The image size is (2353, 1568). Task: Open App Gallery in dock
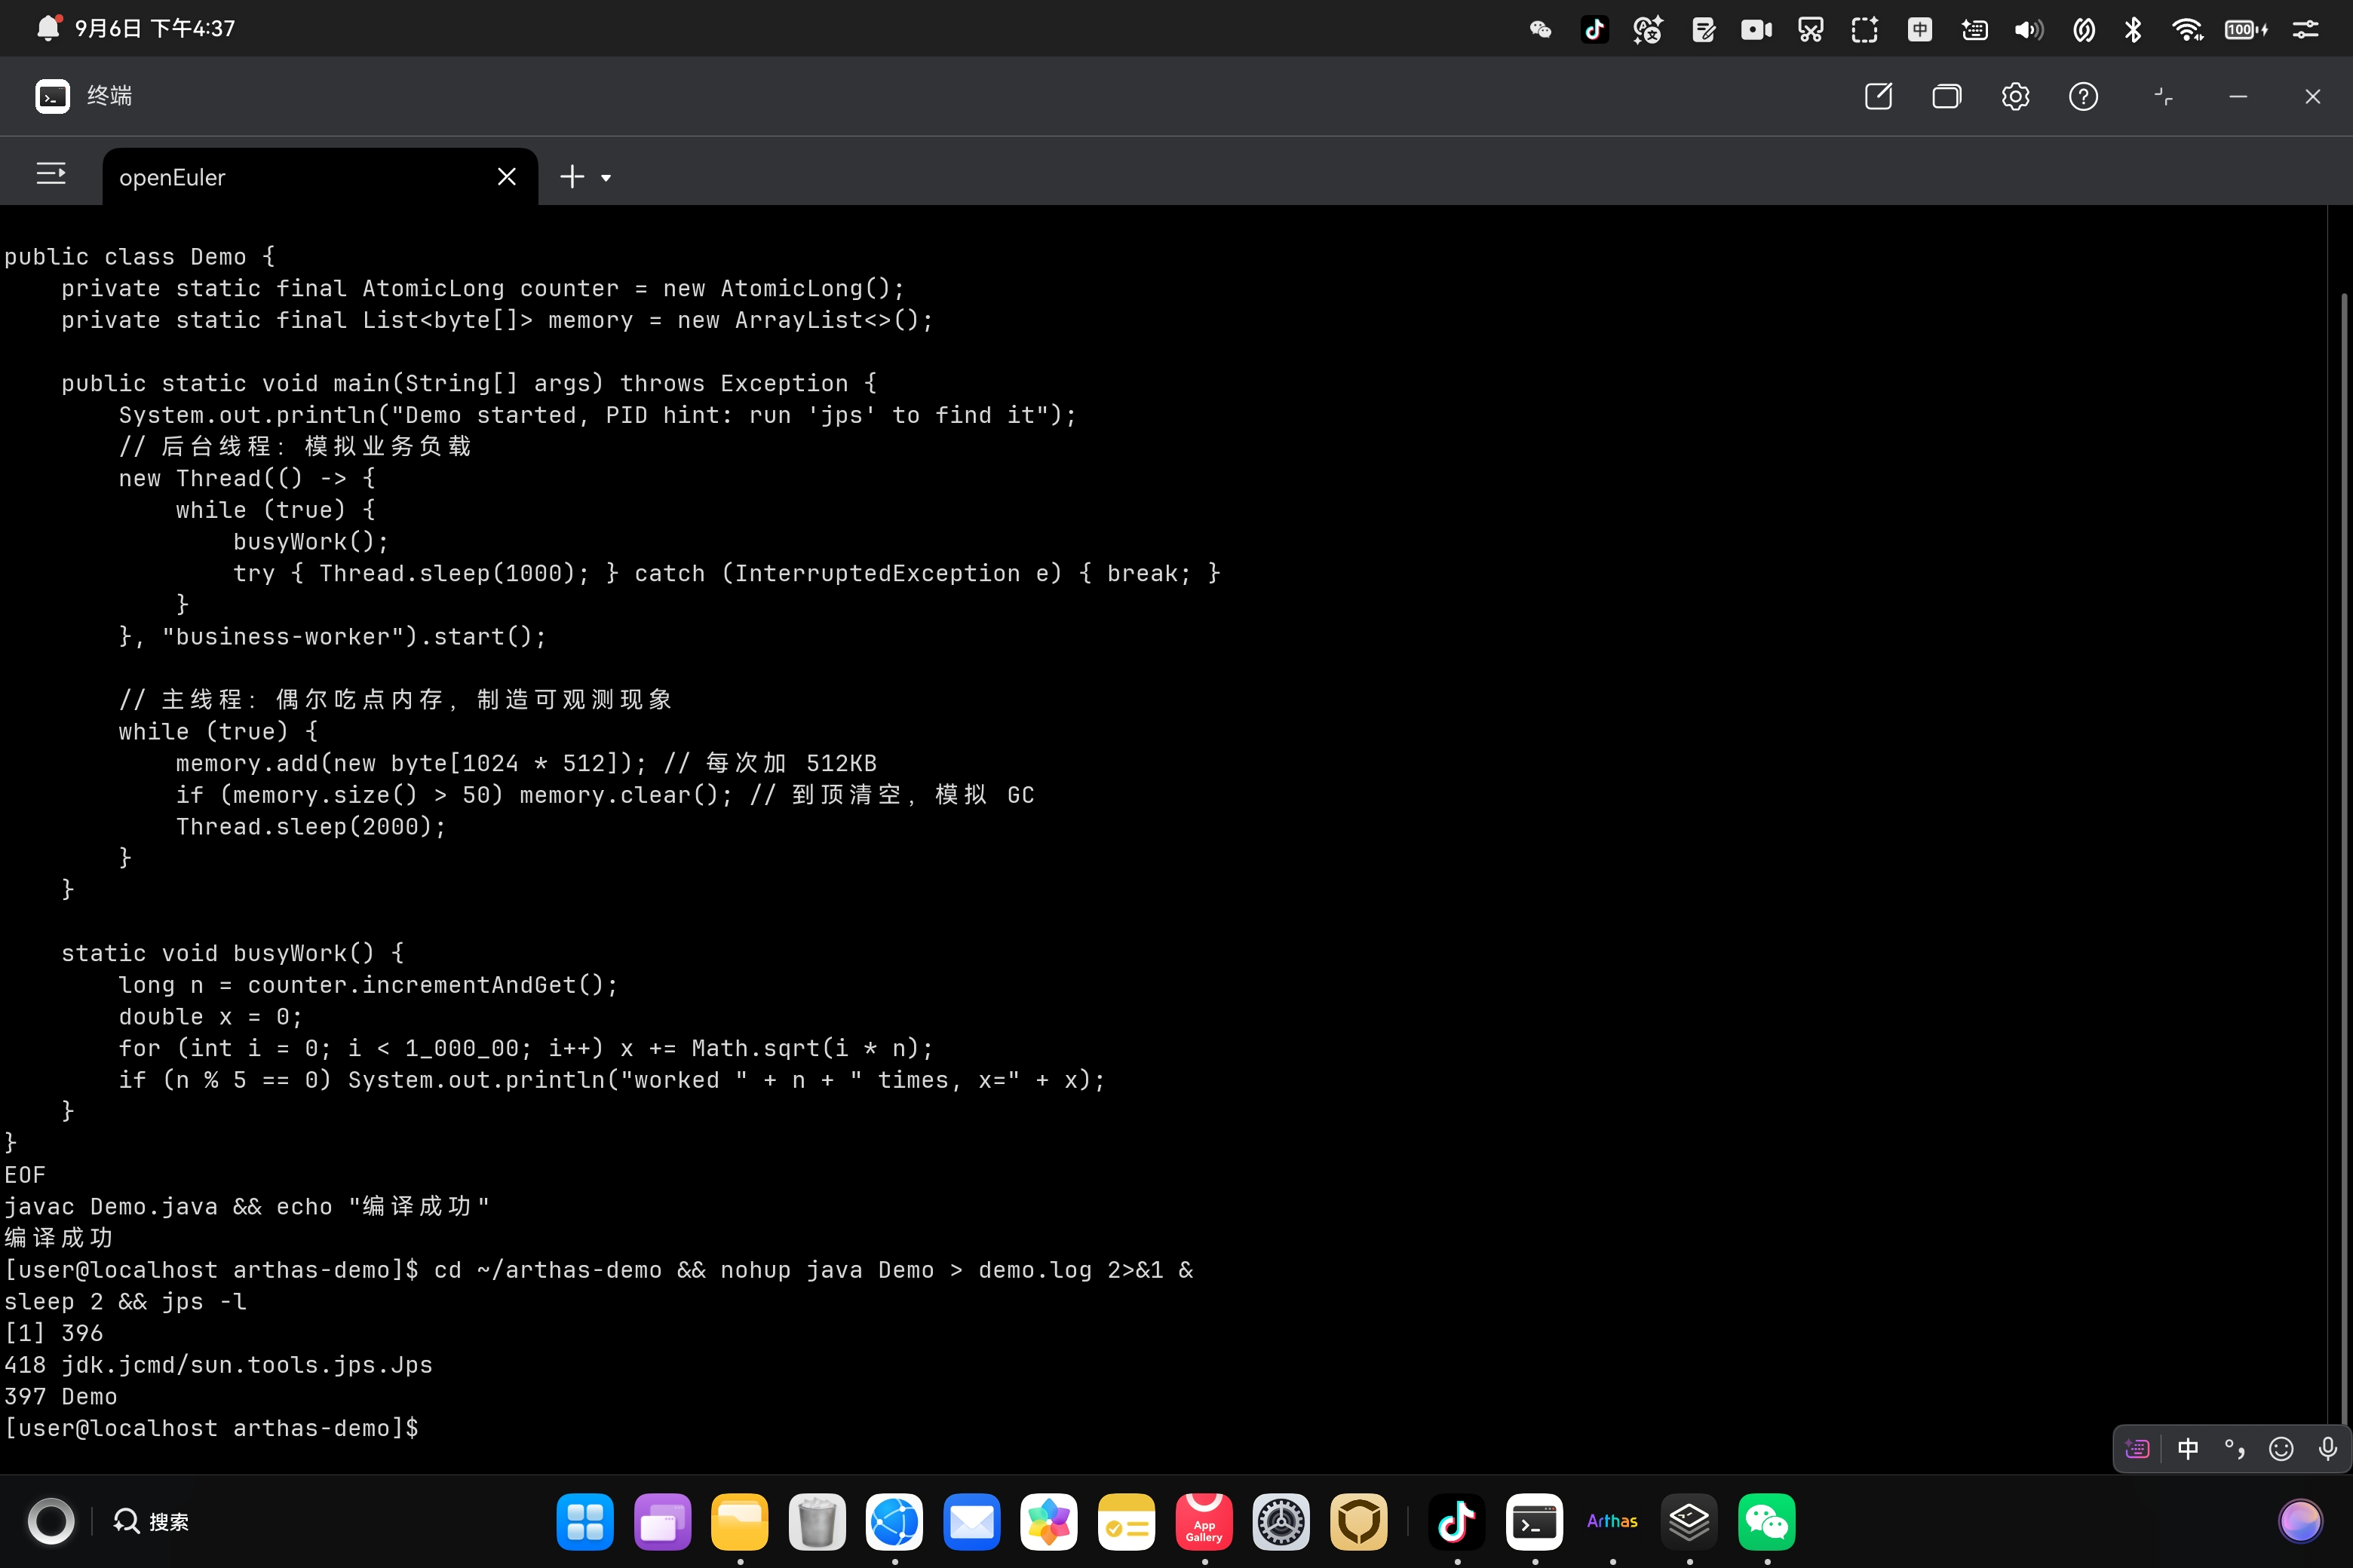tap(1204, 1521)
